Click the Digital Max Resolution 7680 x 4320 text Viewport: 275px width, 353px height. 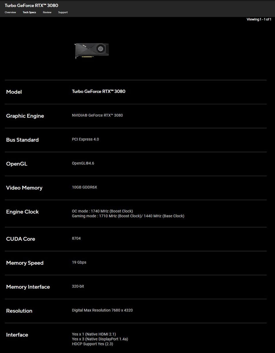click(102, 310)
